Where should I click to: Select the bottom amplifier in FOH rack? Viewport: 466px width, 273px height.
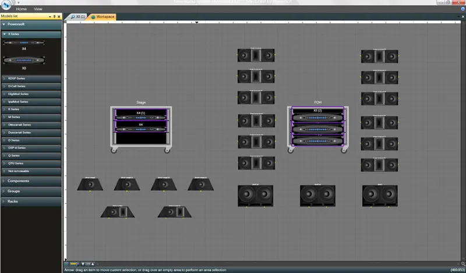pyautogui.click(x=317, y=140)
